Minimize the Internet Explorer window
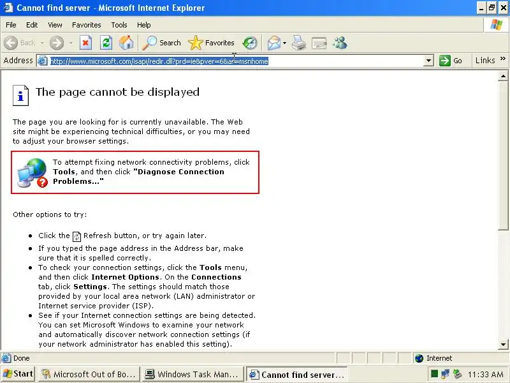This screenshot has width=510, height=383. coord(481,8)
